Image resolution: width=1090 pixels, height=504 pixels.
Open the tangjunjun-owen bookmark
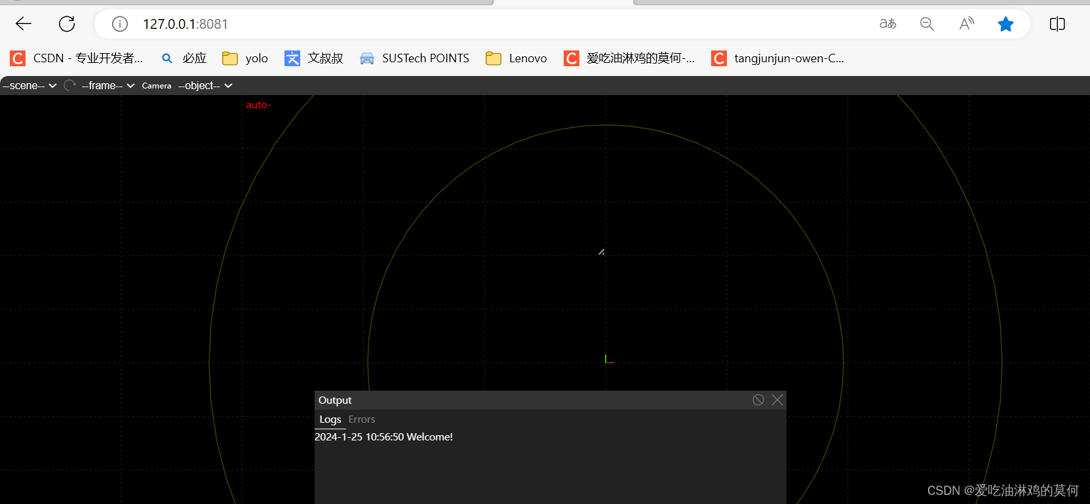coord(778,58)
